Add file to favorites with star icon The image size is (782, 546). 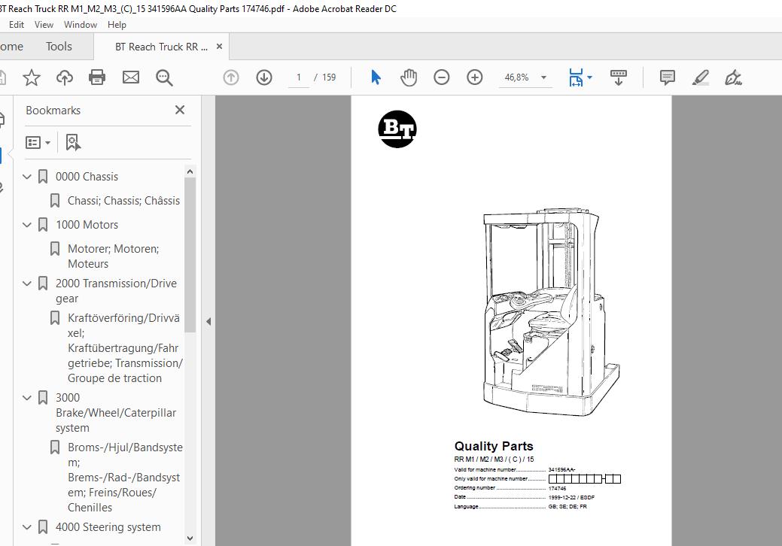(x=32, y=77)
